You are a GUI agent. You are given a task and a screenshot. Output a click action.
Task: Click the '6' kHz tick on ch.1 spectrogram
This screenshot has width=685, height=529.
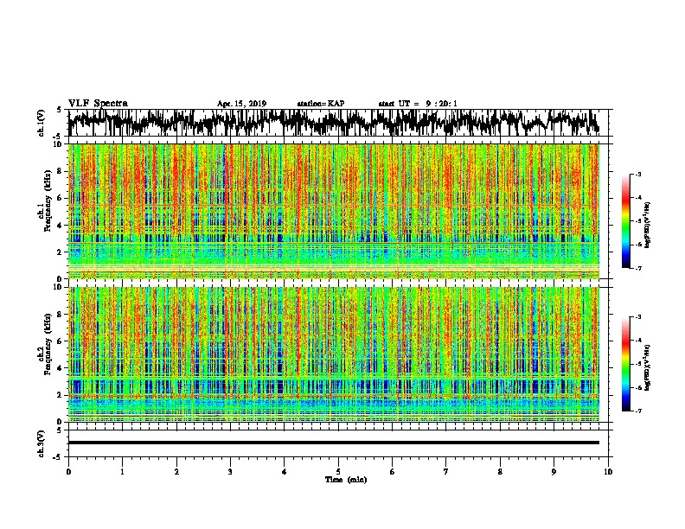[x=60, y=198]
